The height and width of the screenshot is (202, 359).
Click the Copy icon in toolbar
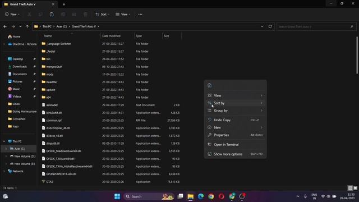(x=40, y=15)
